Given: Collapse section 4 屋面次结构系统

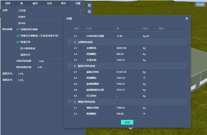Looking at the screenshot, I should point(70,66).
